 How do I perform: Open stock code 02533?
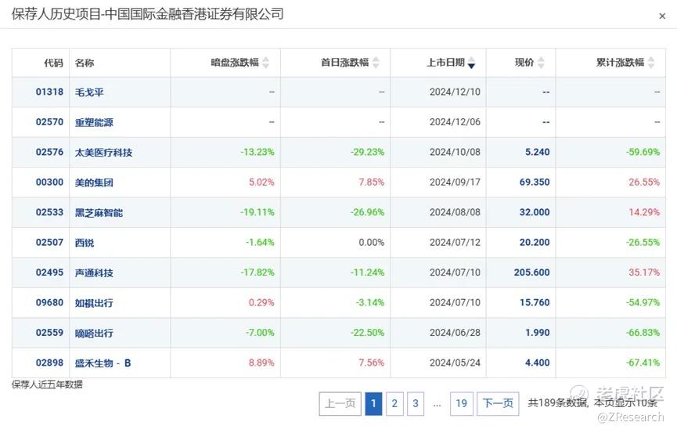click(49, 213)
